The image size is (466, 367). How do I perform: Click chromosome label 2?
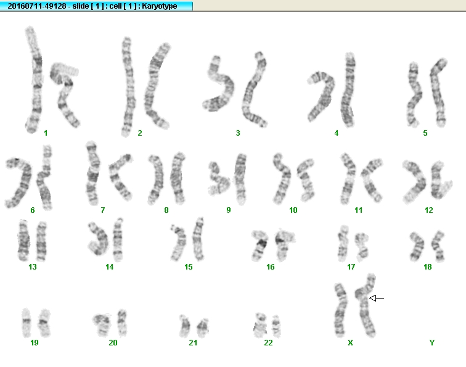pyautogui.click(x=140, y=133)
